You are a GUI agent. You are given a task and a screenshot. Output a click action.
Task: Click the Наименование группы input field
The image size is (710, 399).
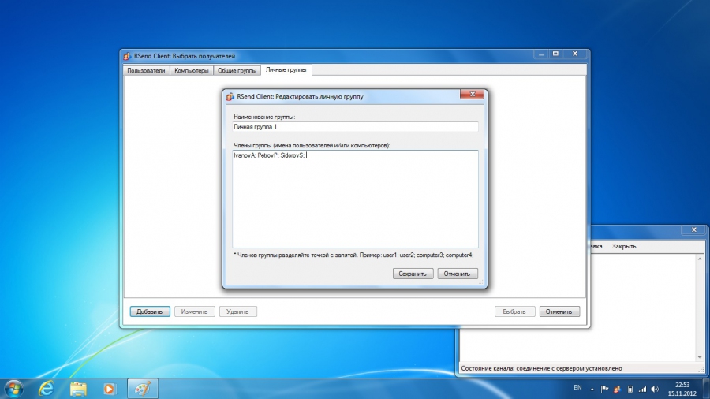click(x=356, y=127)
